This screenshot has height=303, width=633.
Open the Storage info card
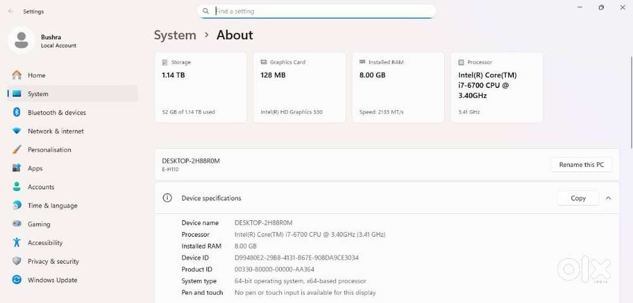[200, 87]
